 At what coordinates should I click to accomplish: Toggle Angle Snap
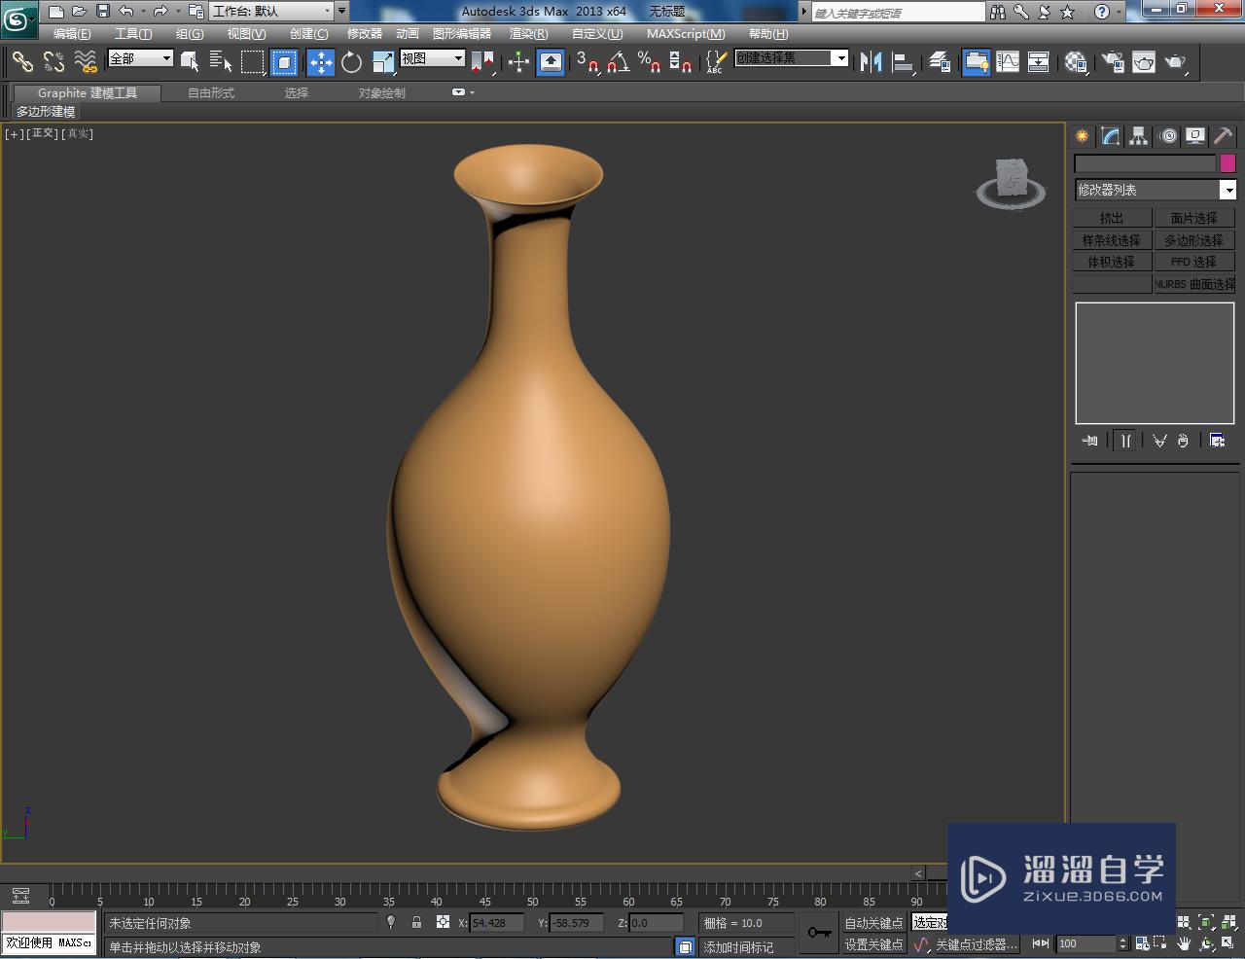(618, 62)
